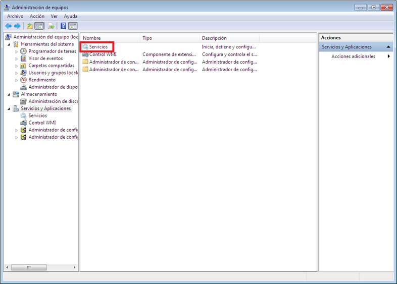397x284 pixels.
Task: Click 'Inicia, detiene y configu...' description
Action: (x=229, y=47)
